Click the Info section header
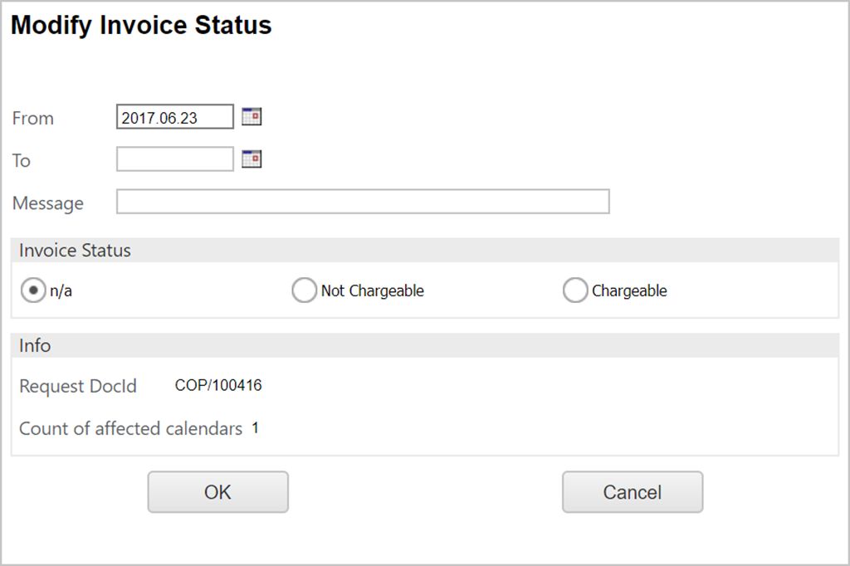 [x=35, y=345]
